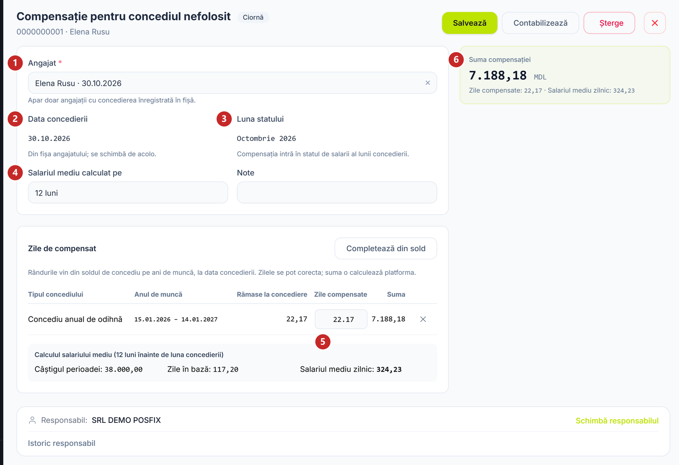Open the Angajat selection field

(x=232, y=83)
